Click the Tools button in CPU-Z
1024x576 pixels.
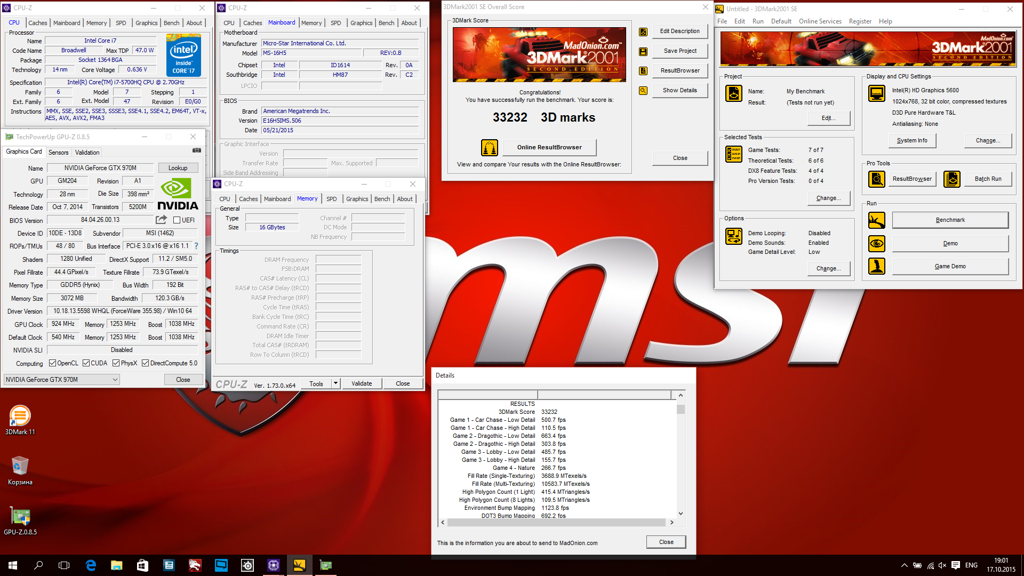316,383
